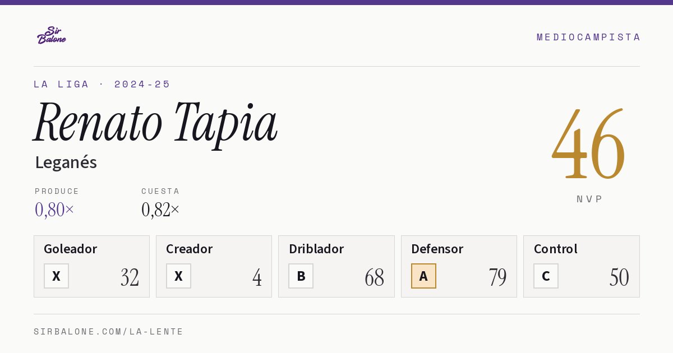Click the C grade badge under Control

(x=546, y=276)
